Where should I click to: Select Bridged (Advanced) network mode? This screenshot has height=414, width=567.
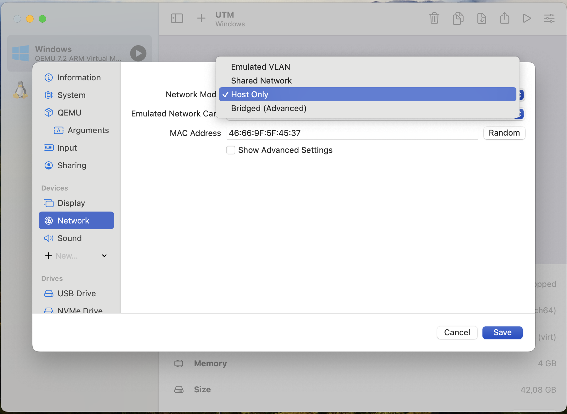pyautogui.click(x=269, y=108)
